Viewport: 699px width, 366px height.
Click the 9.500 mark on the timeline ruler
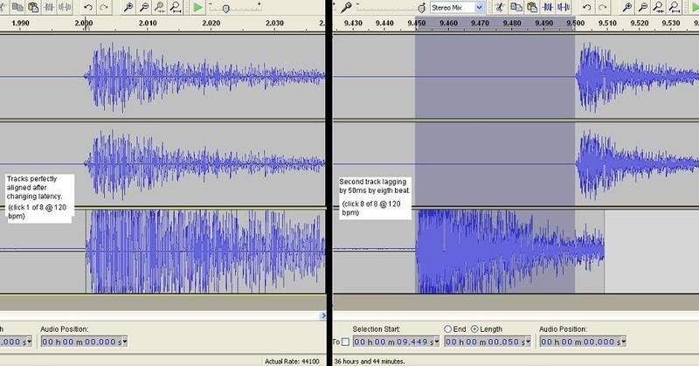click(x=575, y=24)
